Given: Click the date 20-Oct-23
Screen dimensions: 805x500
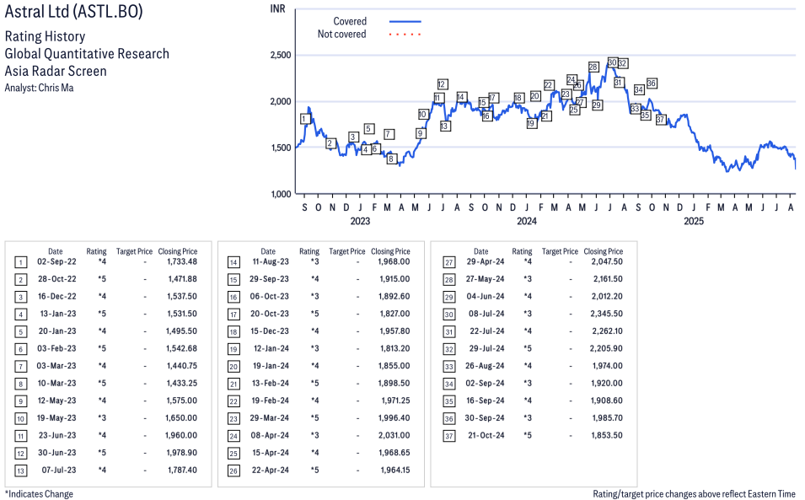Looking at the screenshot, I should [270, 314].
